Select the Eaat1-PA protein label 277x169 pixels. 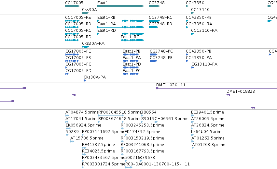click(132, 58)
